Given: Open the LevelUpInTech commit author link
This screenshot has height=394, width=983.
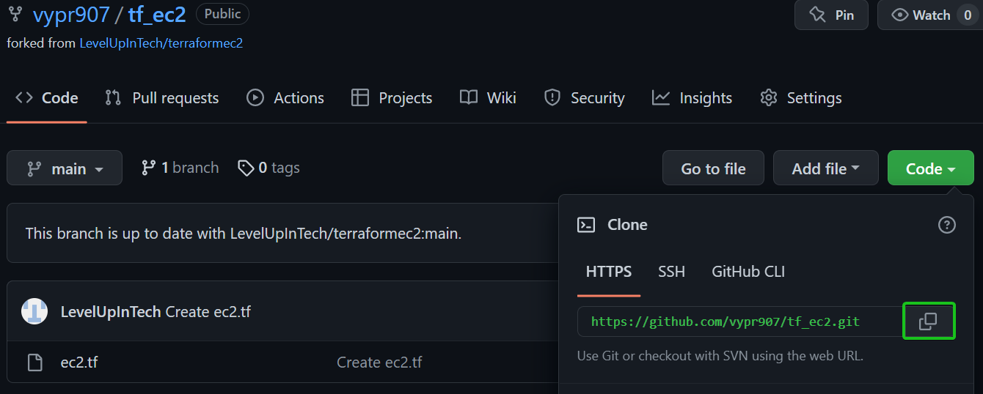Looking at the screenshot, I should point(111,312).
